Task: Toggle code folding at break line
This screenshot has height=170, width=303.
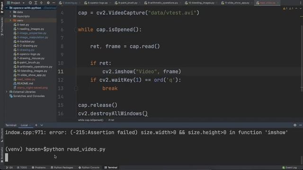Action: (x=76, y=88)
